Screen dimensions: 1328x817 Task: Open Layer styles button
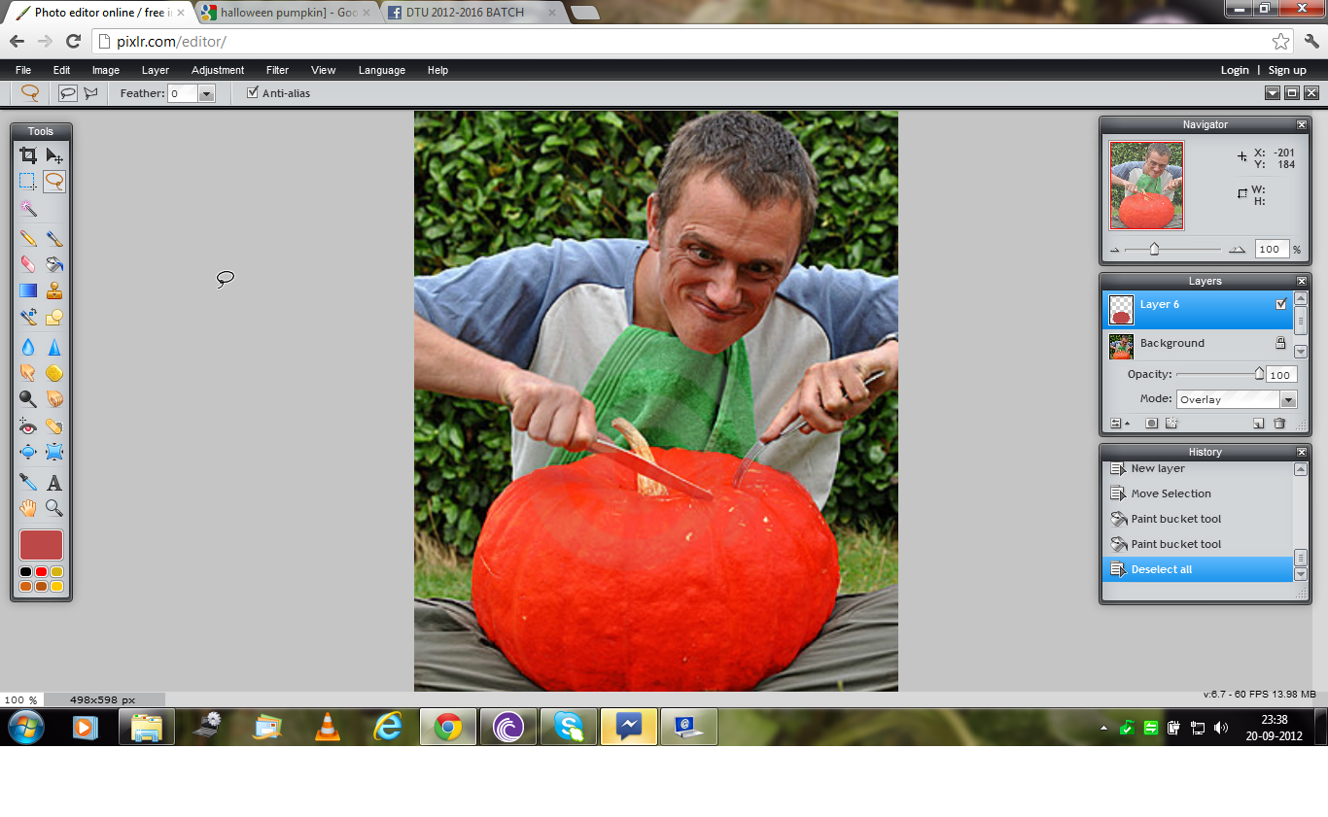point(1171,424)
